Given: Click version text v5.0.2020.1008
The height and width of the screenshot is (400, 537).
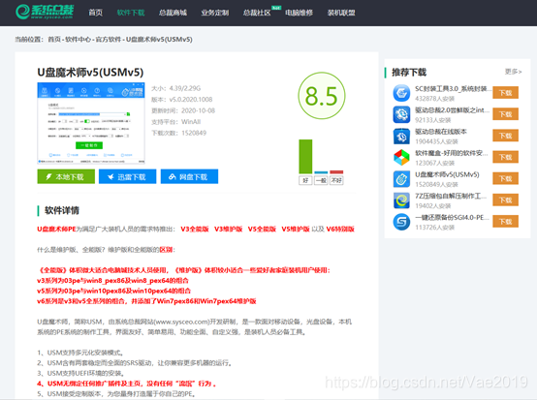Looking at the screenshot, I should [191, 100].
